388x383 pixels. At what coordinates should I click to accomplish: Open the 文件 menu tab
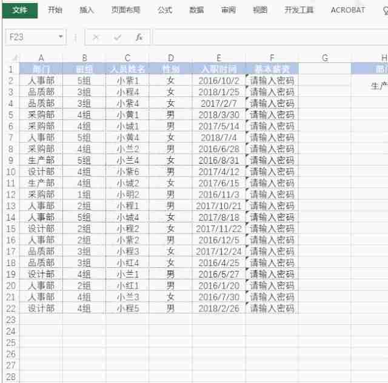tap(20, 10)
